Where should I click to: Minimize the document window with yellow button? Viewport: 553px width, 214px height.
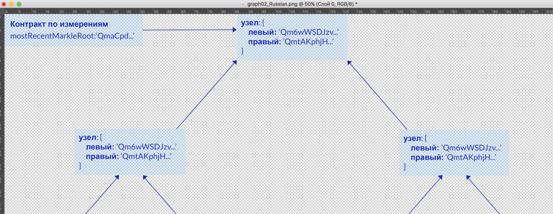tap(11, 4)
